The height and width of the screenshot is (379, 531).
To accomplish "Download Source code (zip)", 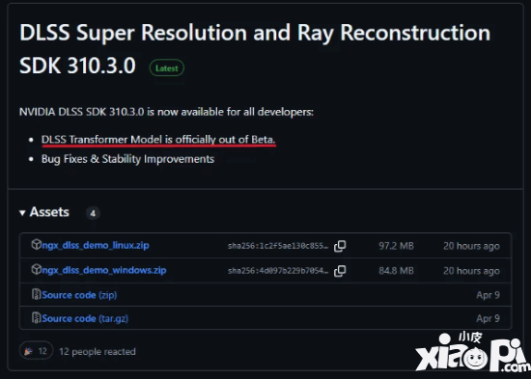I will point(79,295).
